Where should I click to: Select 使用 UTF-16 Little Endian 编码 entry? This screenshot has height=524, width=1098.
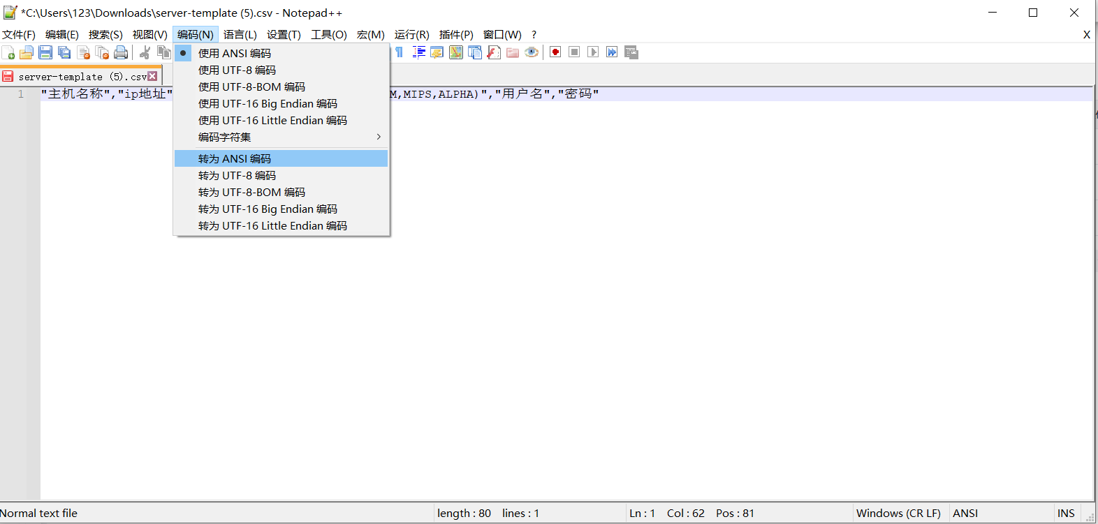(x=272, y=121)
